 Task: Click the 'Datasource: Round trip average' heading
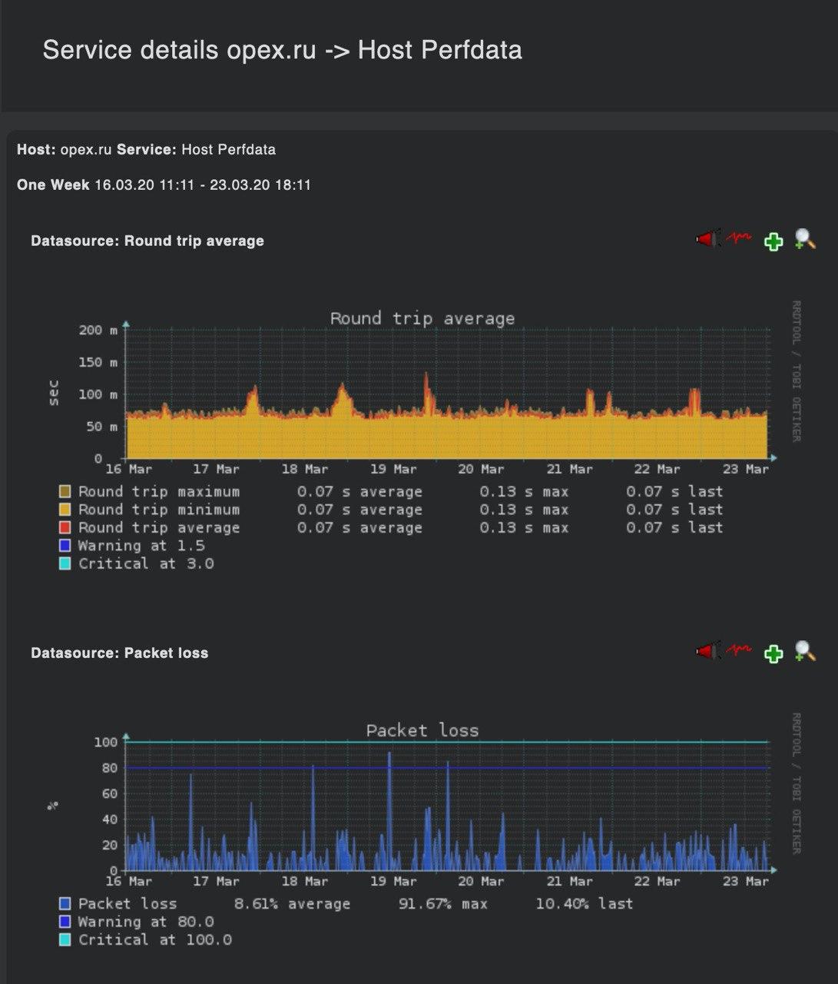147,241
